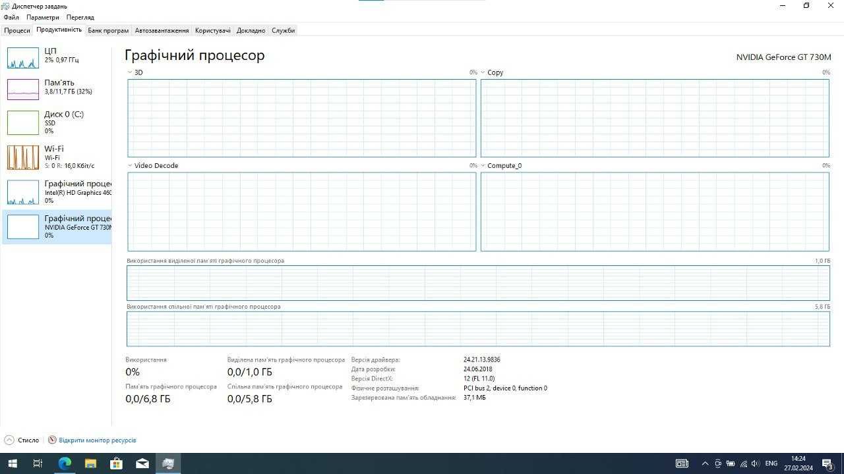Maximize or restore the Task Manager window
The width and height of the screenshot is (844, 474).
click(806, 6)
